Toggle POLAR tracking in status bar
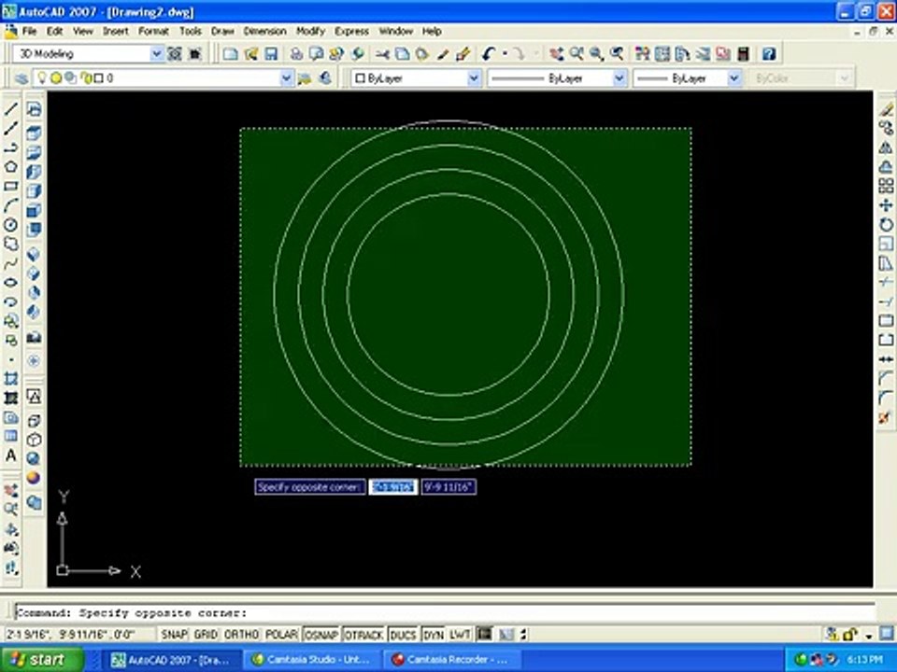897x672 pixels. 281,635
